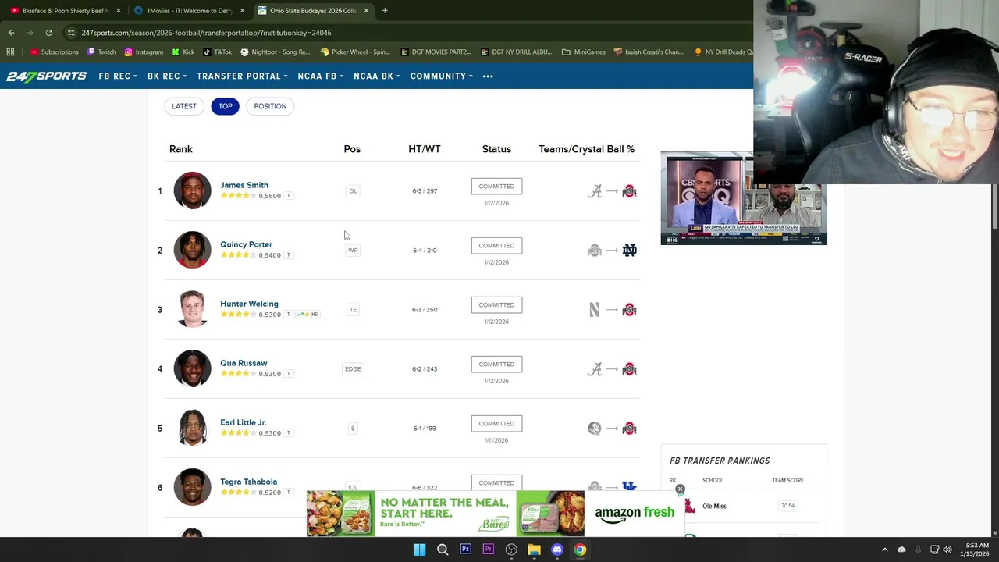Viewport: 999px width, 562px height.
Task: Click Tegra Tshabola name link
Action: (x=248, y=482)
